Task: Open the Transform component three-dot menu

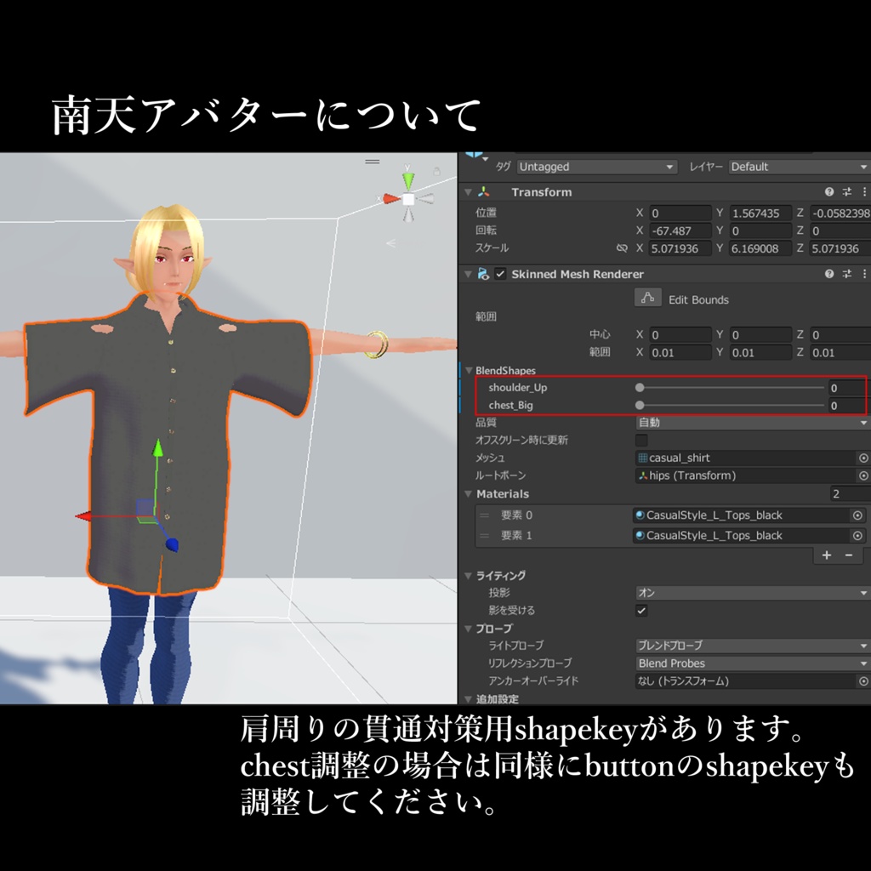Action: click(864, 191)
